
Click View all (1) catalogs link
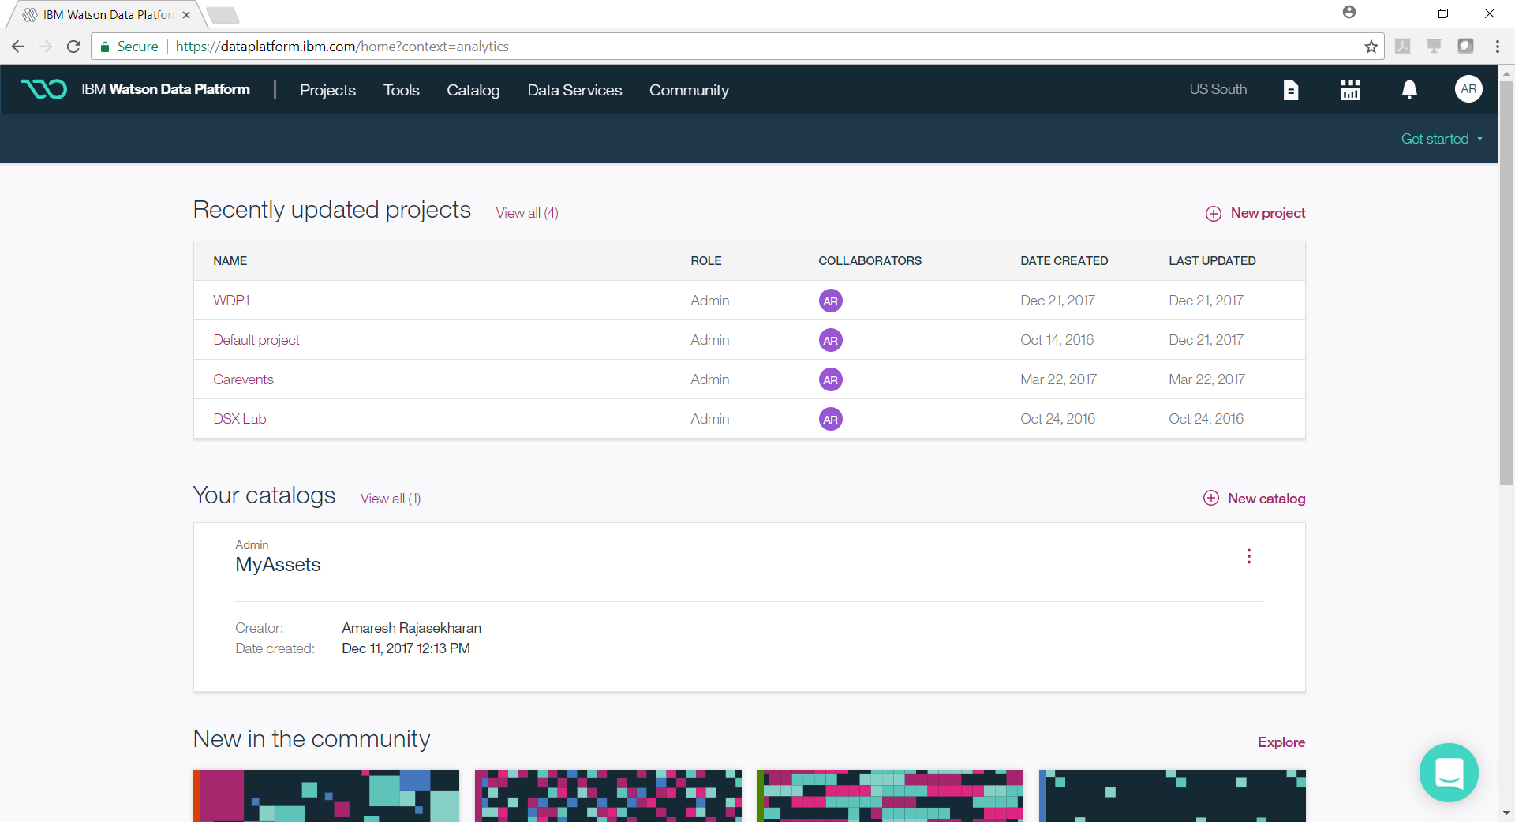click(391, 499)
